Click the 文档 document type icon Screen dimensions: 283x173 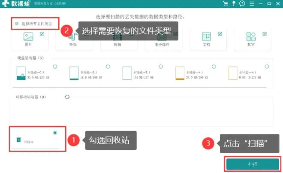tap(207, 37)
